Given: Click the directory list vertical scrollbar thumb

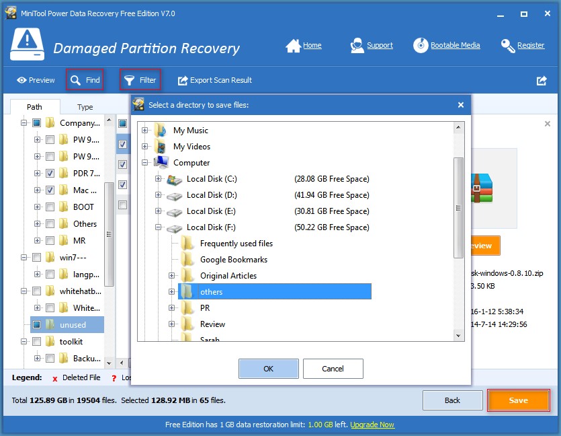Looking at the screenshot, I should (x=458, y=208).
